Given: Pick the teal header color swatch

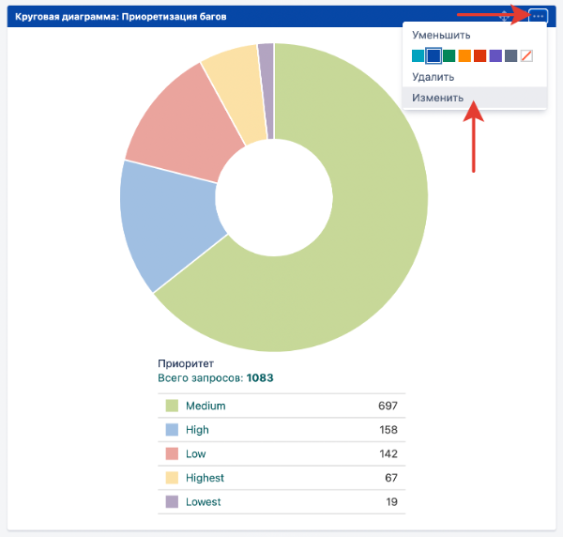Looking at the screenshot, I should 418,56.
